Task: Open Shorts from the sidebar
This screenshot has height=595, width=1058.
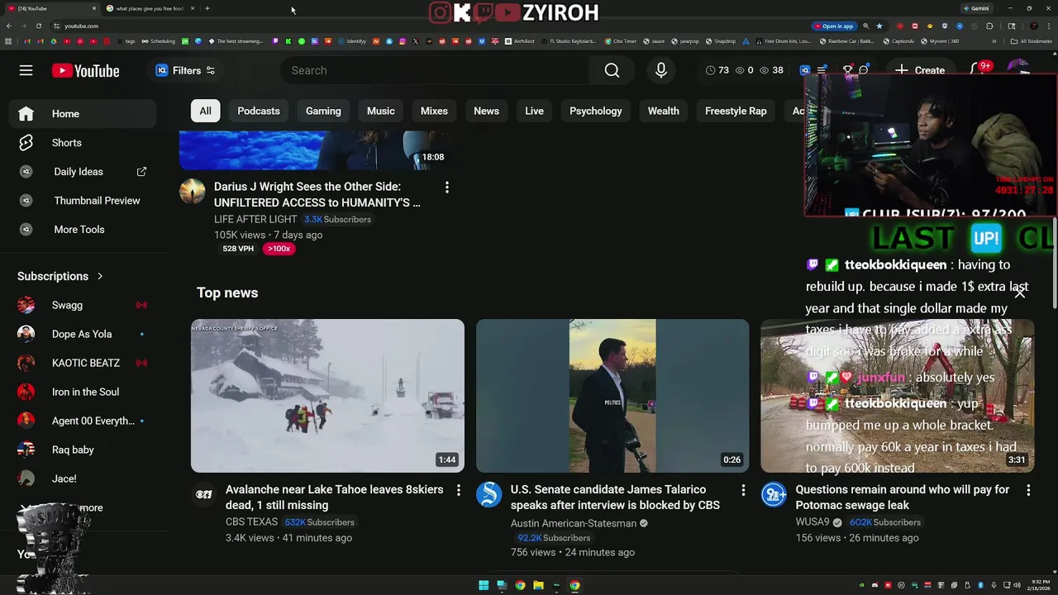Action: pyautogui.click(x=83, y=143)
